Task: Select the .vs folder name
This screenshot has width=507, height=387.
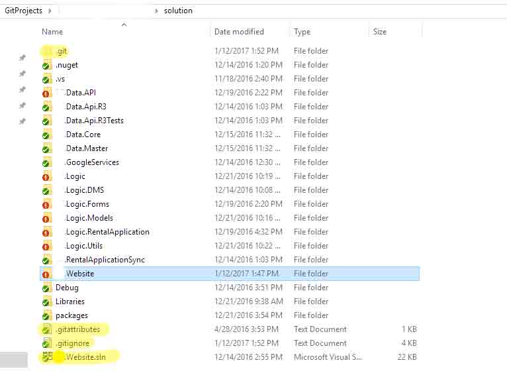Action: click(60, 79)
